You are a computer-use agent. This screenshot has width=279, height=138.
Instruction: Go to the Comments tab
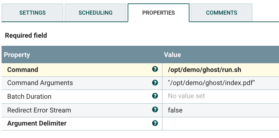coord(222,13)
